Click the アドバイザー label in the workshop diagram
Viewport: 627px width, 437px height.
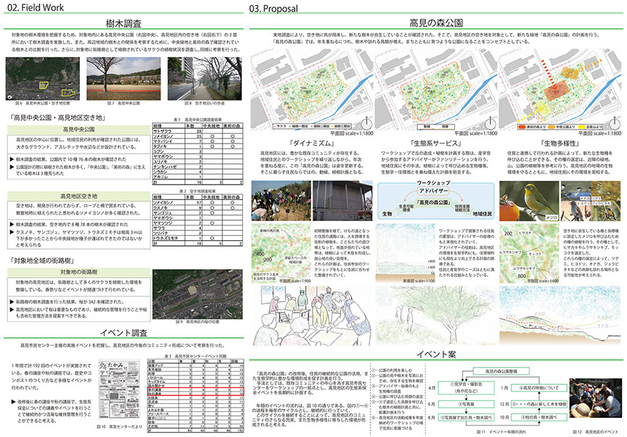tap(434, 191)
